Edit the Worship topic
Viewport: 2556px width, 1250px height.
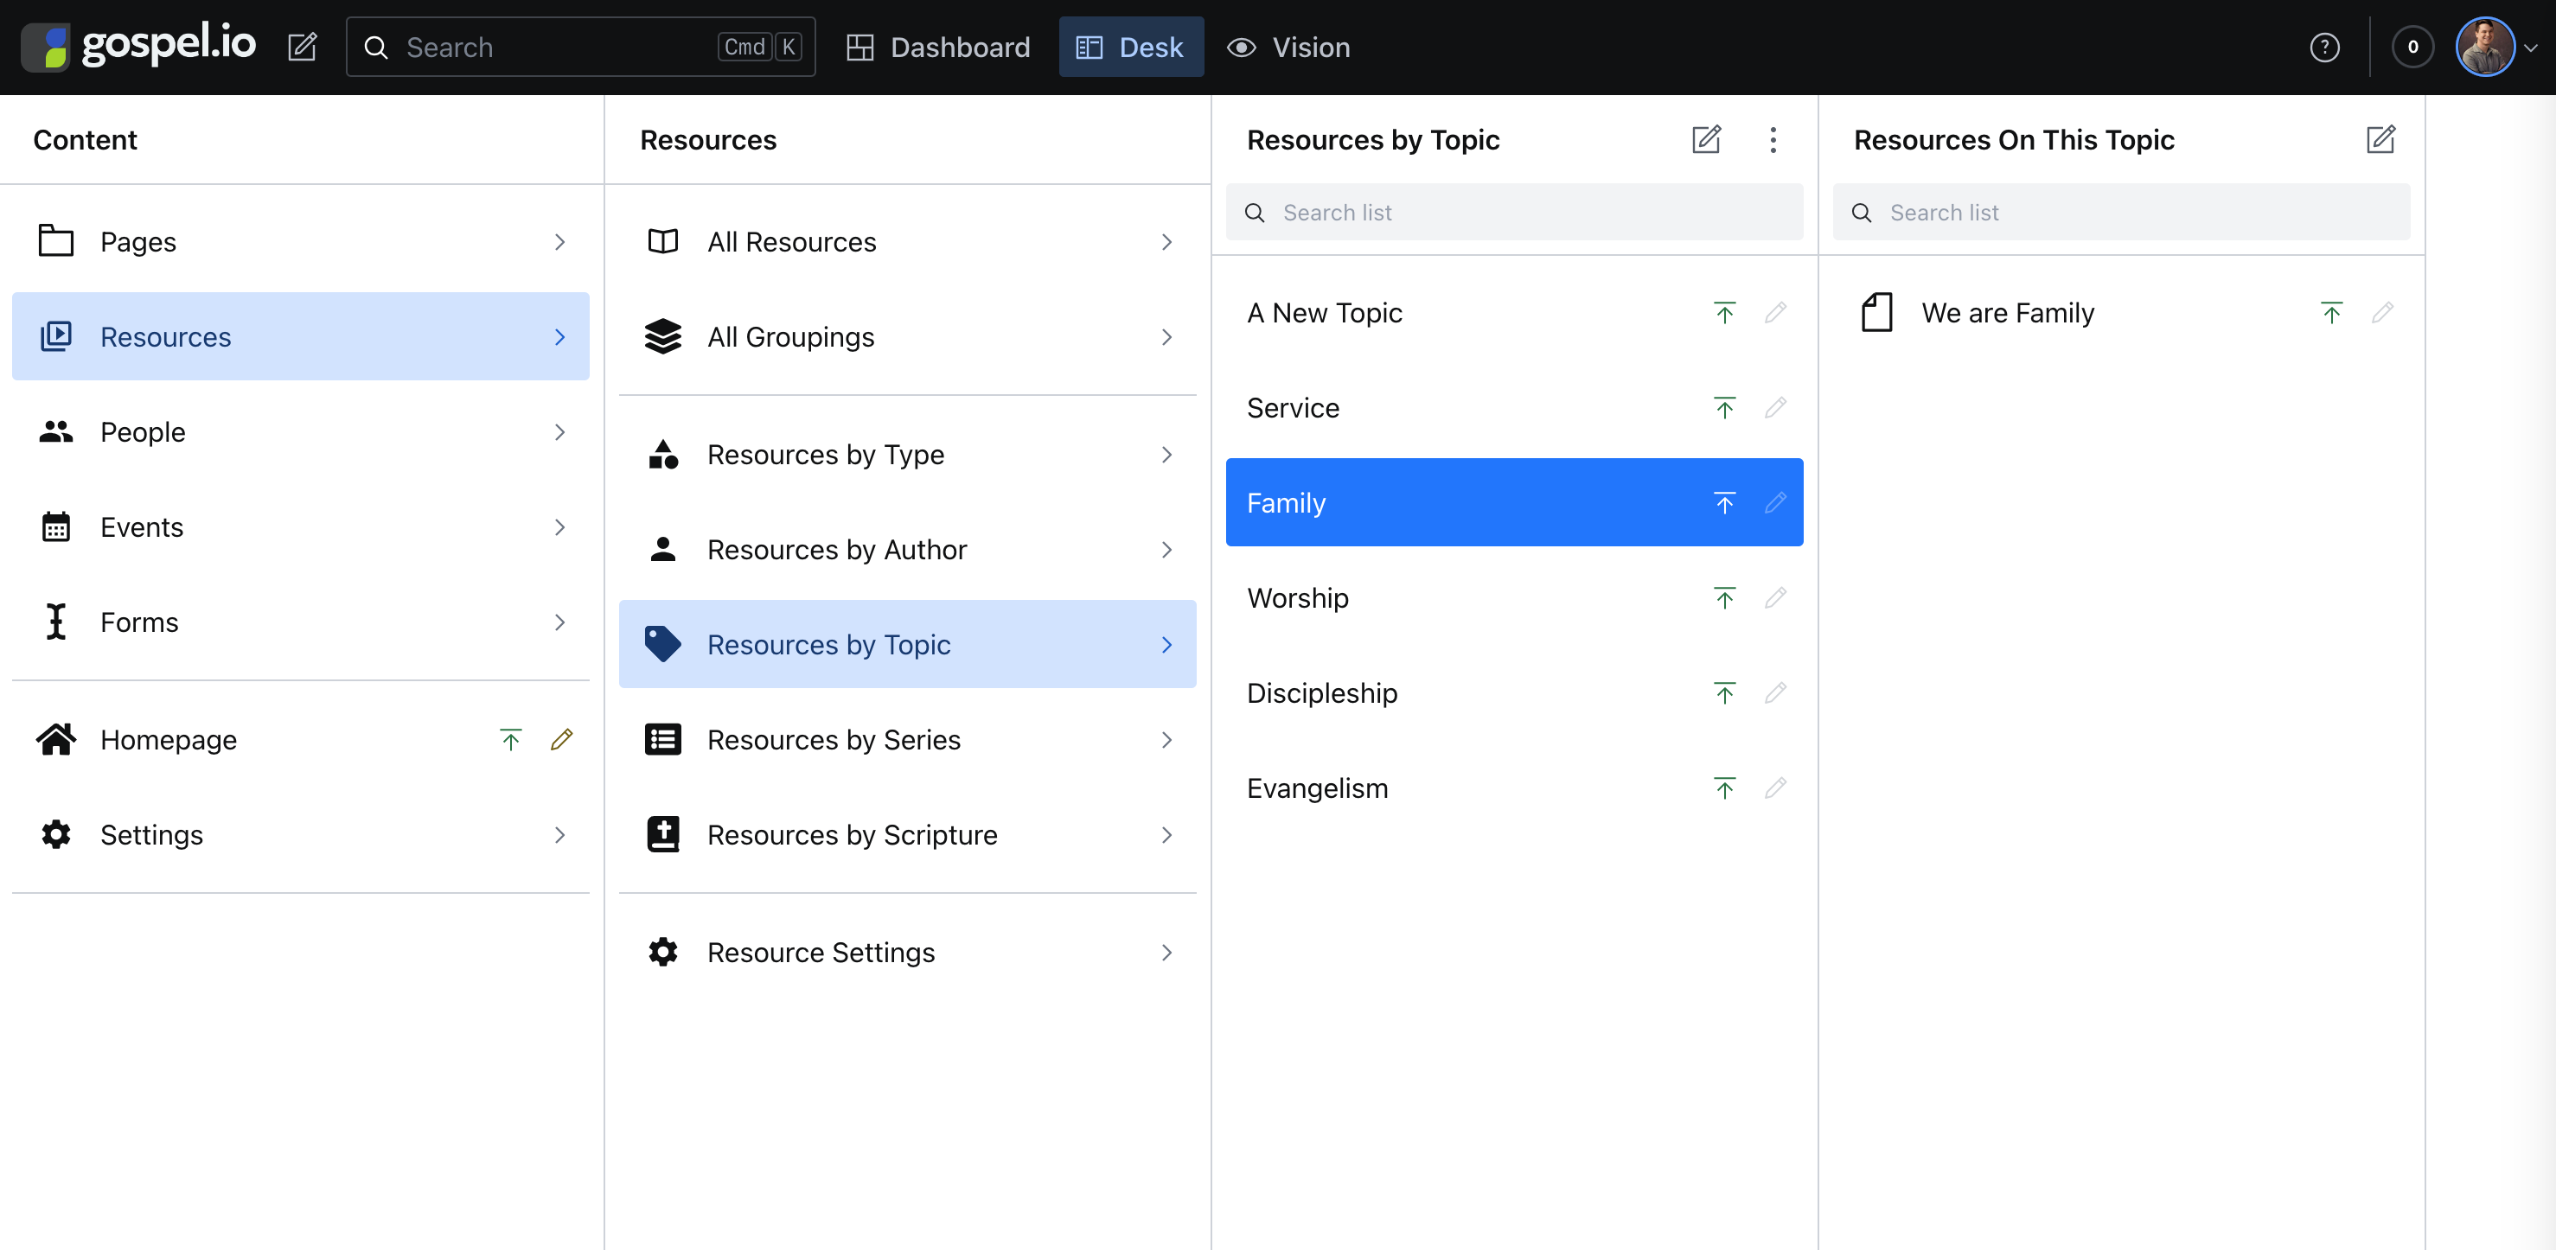tap(1775, 597)
